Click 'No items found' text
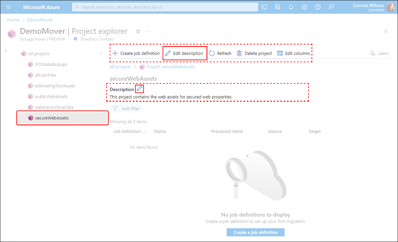 pos(143,147)
